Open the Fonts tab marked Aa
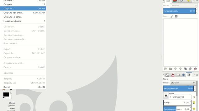The image size is (199, 111). coord(167,75)
